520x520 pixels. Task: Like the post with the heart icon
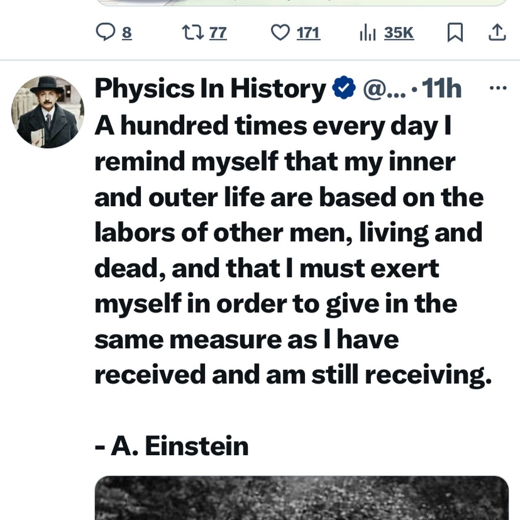280,33
